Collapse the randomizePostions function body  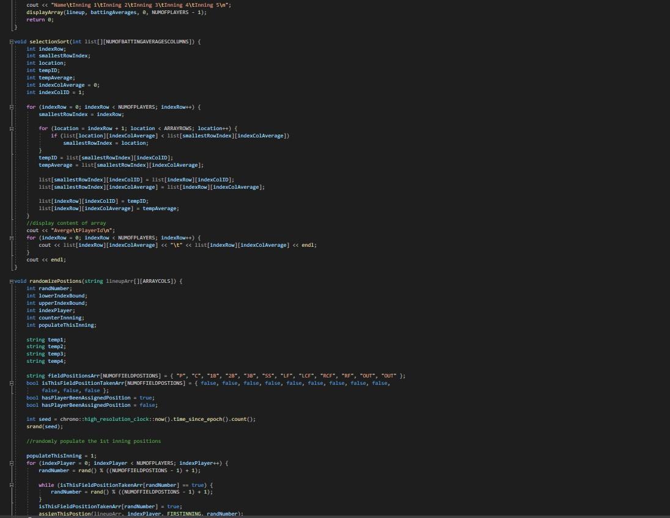pos(10,281)
